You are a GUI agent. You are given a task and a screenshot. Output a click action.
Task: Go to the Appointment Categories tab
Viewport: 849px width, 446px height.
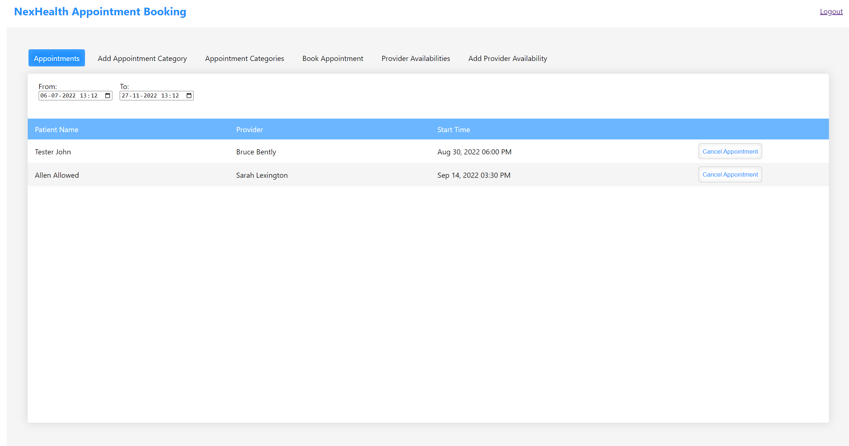(x=244, y=58)
